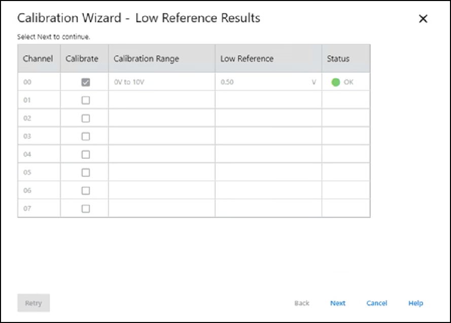Check the Calibrate box for channel 03

[86, 136]
